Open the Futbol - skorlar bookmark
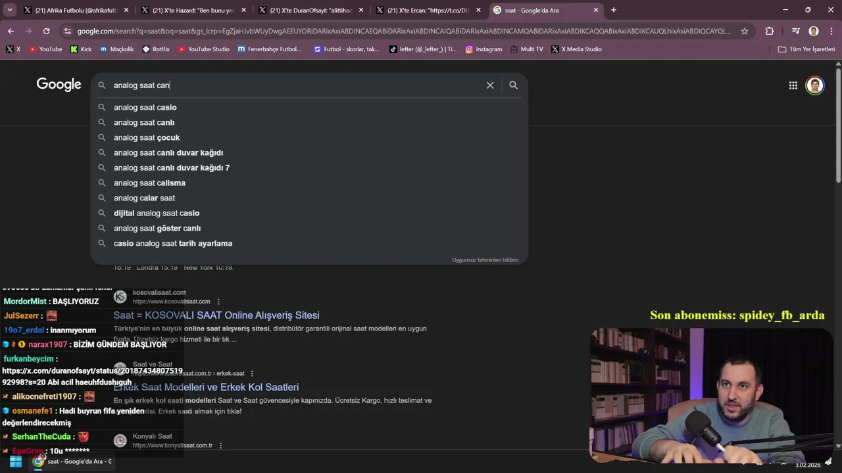 (347, 49)
